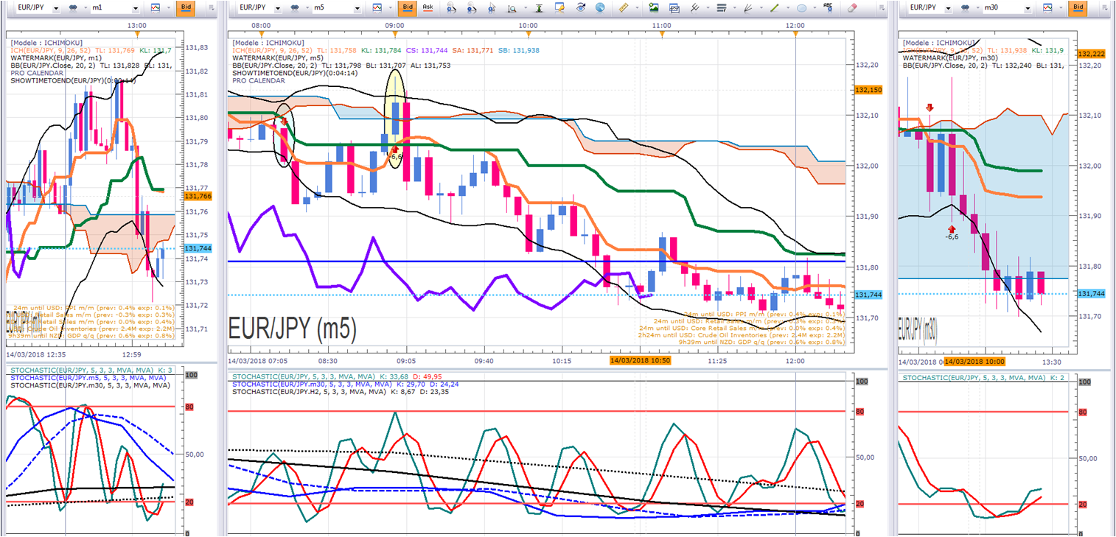Expand the ellipse shape dropdown arrow

814,8
